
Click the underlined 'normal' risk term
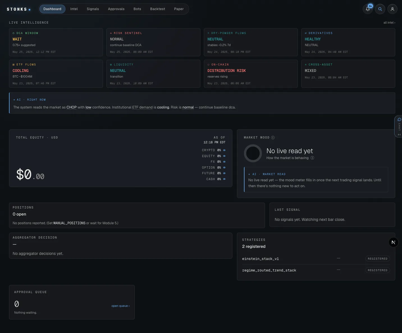click(188, 107)
